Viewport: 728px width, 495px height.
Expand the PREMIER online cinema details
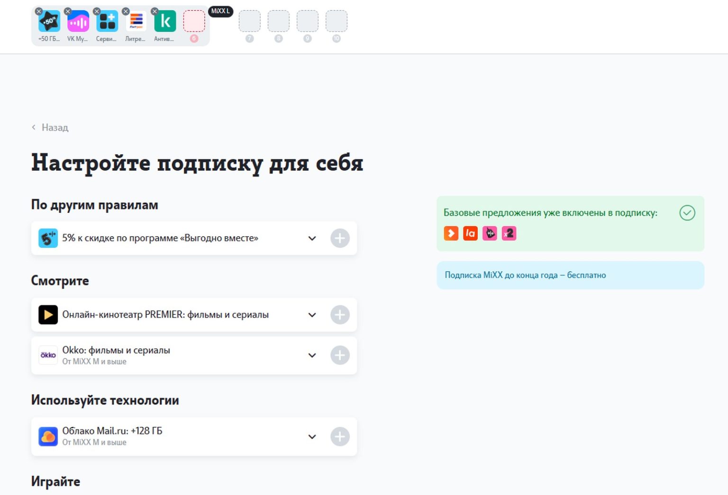(312, 315)
